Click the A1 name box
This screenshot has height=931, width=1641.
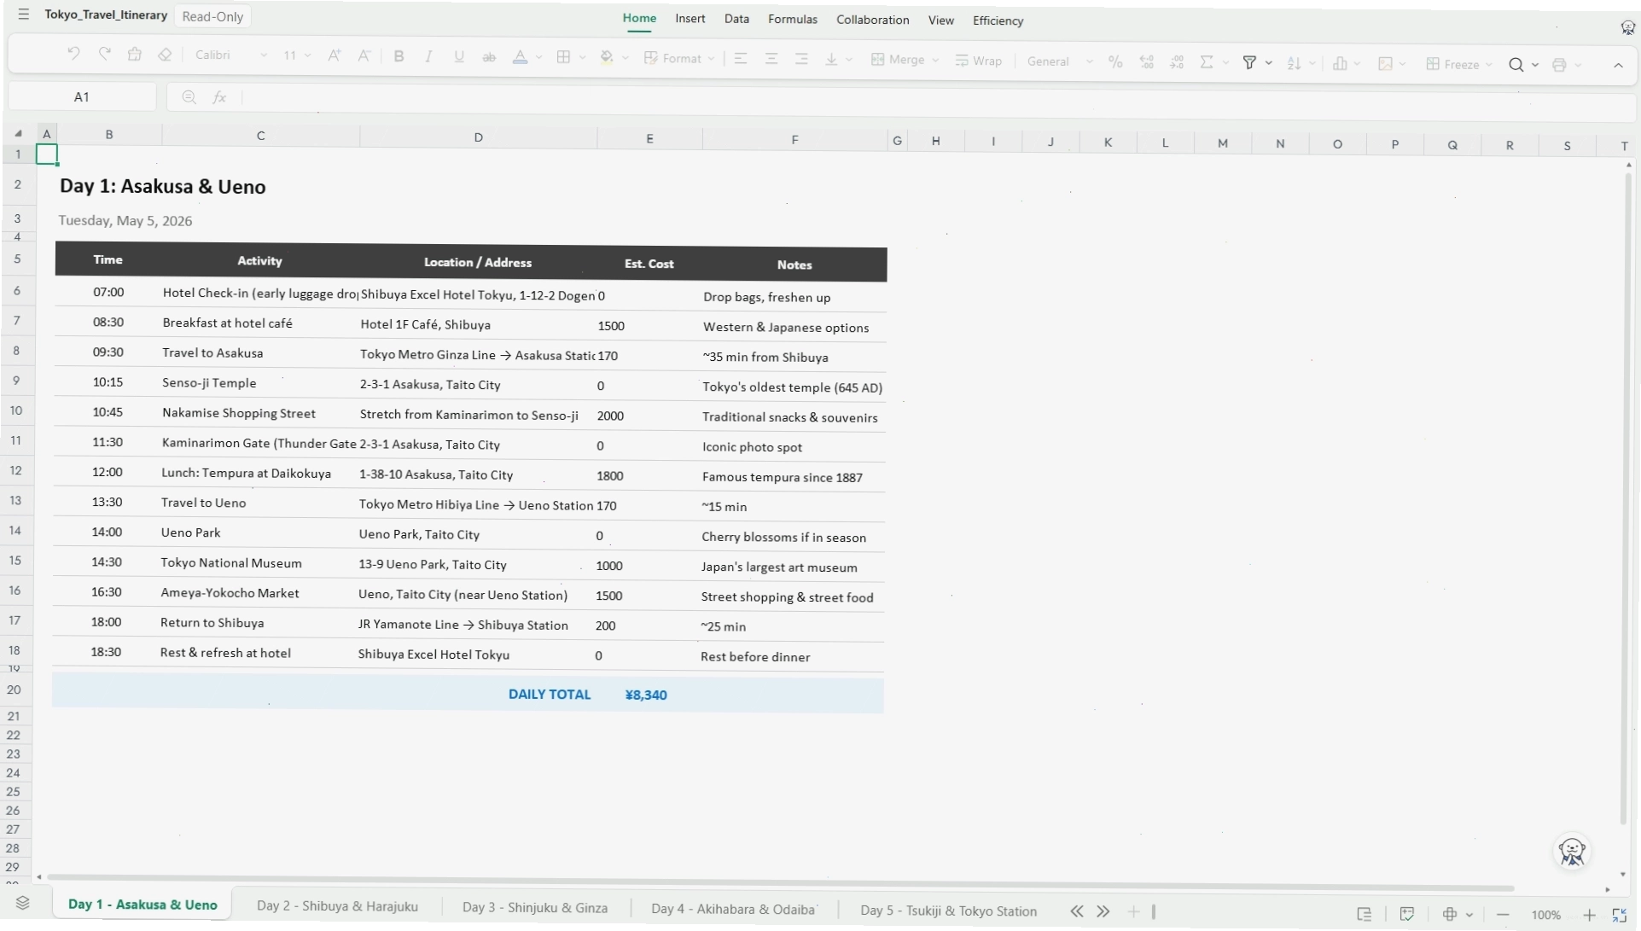point(82,97)
